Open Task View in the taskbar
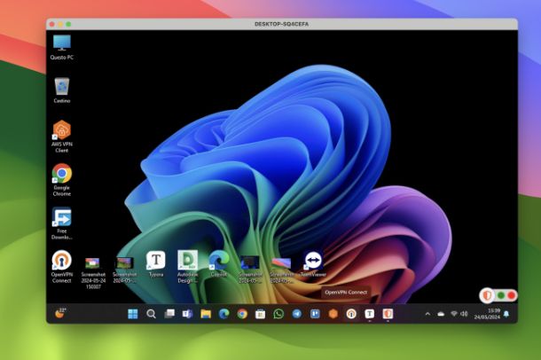Screen dimensions: 541x360 (x=169, y=314)
